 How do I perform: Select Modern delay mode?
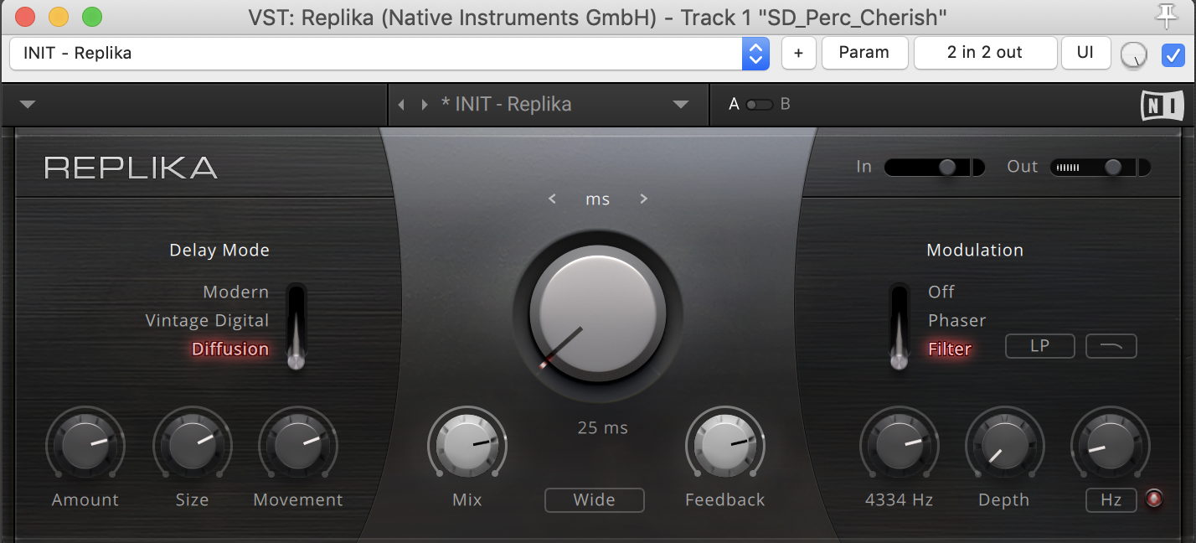(236, 292)
